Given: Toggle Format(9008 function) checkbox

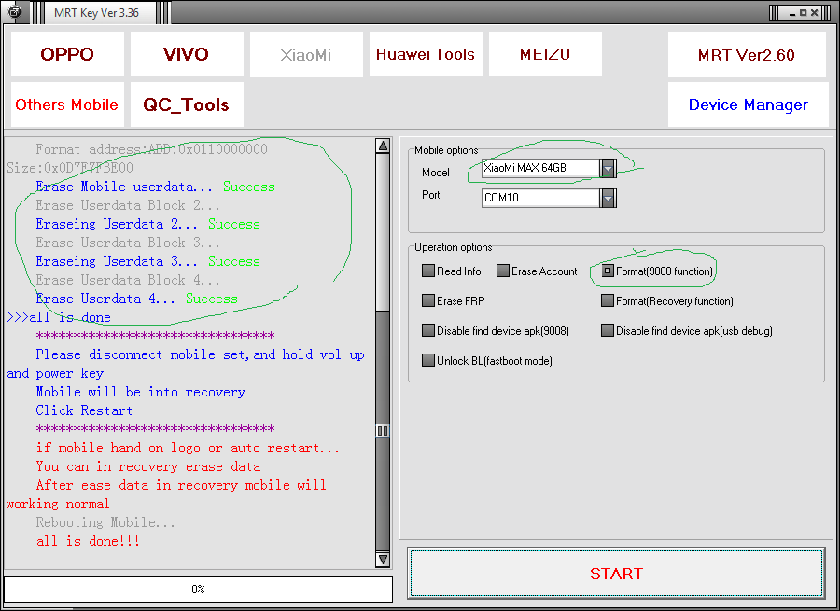Looking at the screenshot, I should pos(607,271).
